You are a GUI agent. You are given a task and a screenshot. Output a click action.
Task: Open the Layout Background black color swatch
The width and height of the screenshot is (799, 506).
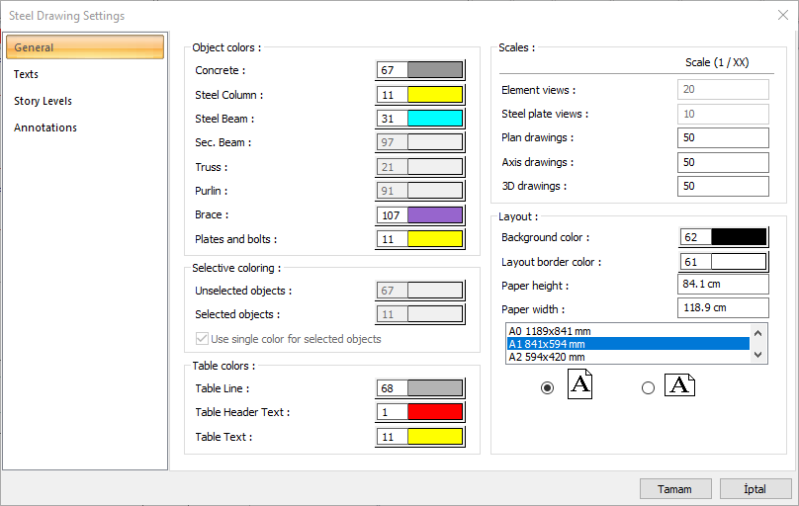tap(739, 237)
